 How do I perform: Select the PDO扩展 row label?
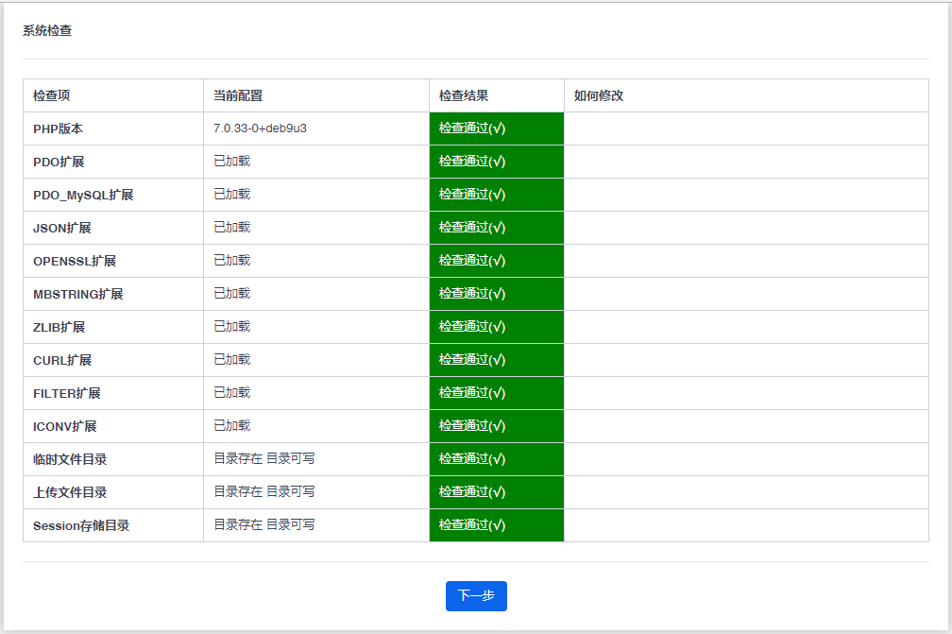pos(59,162)
